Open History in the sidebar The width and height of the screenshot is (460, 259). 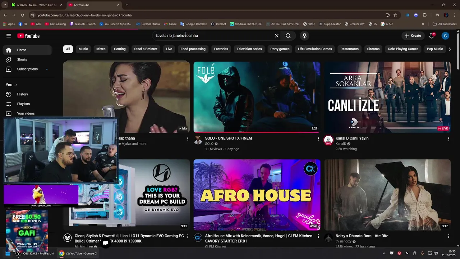click(x=27, y=94)
